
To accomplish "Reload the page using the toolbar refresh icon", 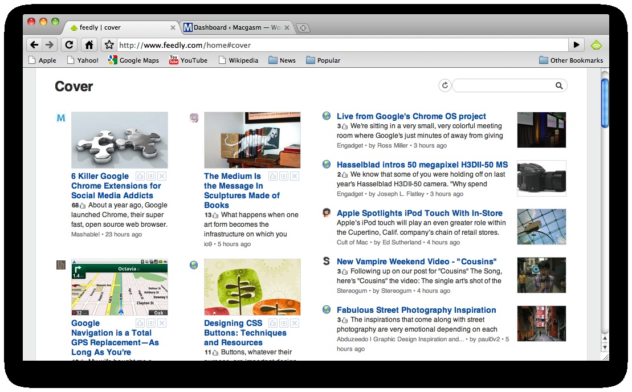I will [x=69, y=44].
